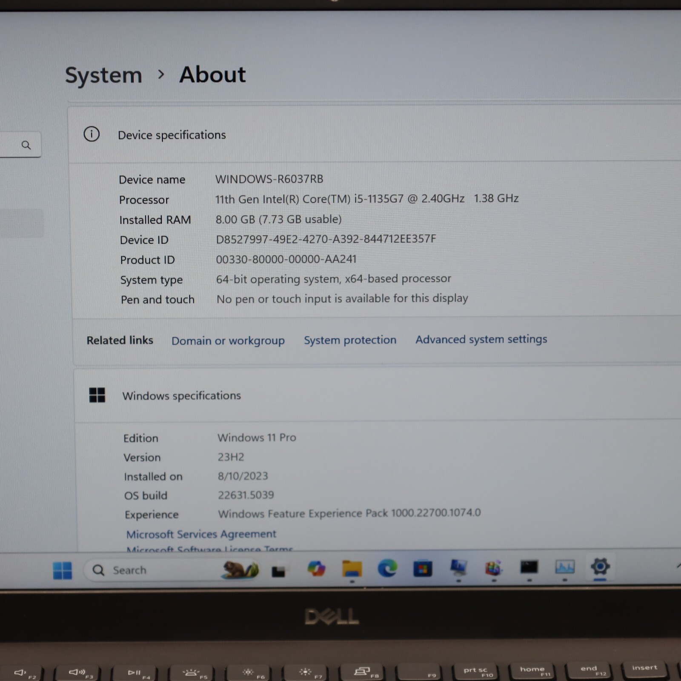
Task: Click the Windows specifications logo icon
Action: coord(97,395)
